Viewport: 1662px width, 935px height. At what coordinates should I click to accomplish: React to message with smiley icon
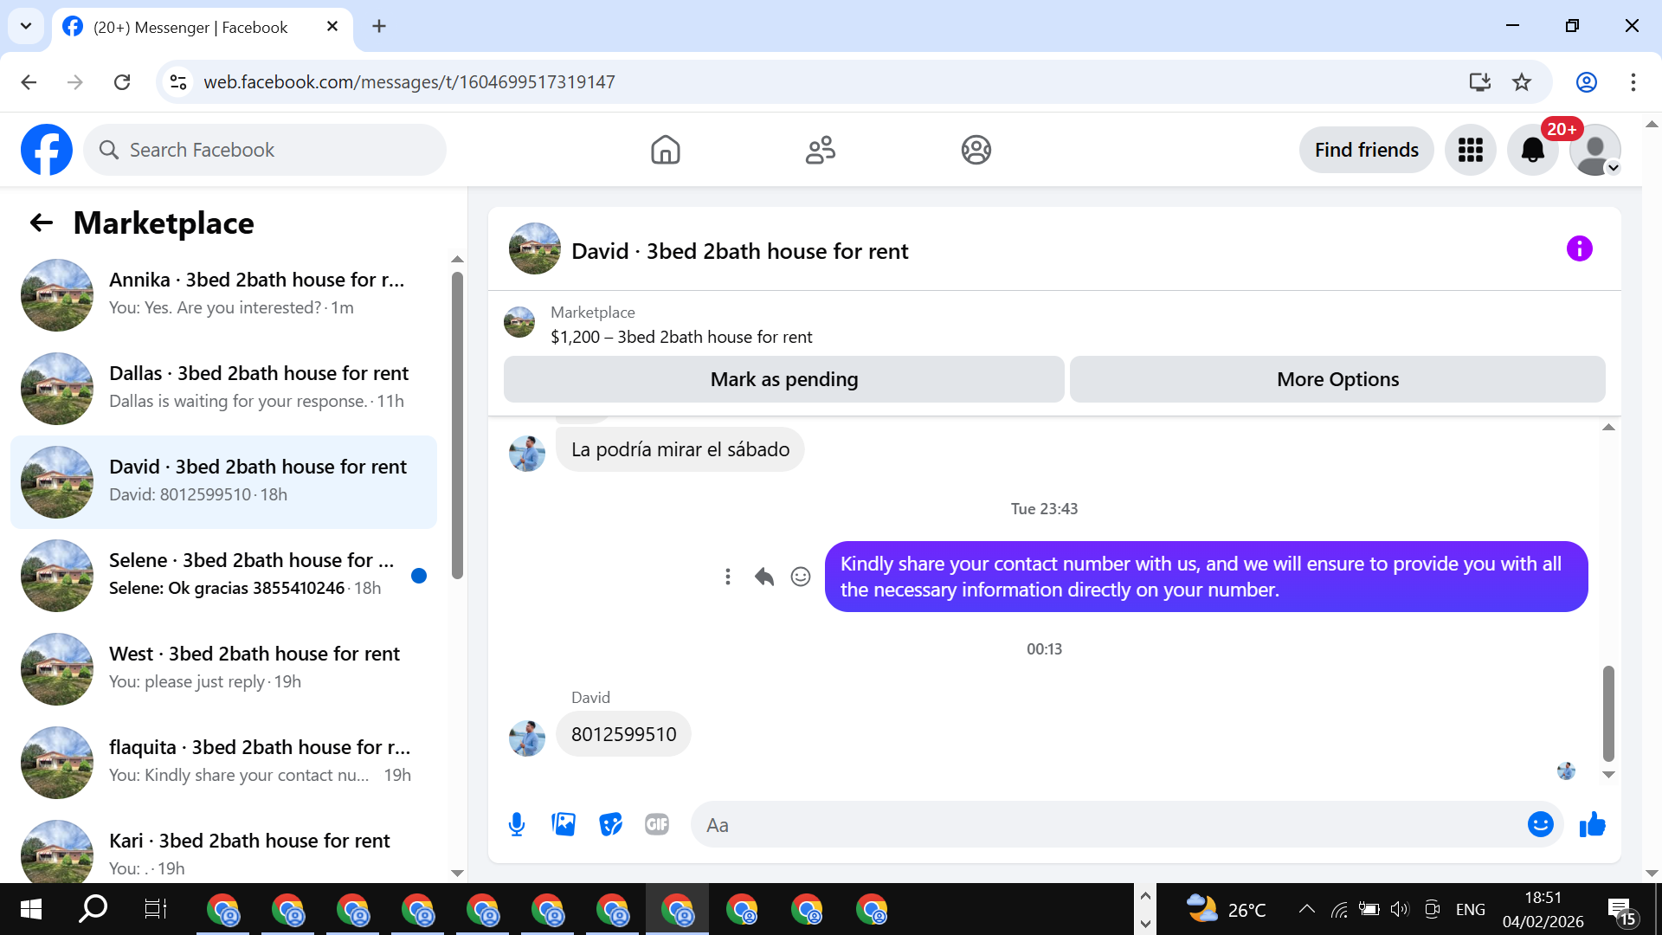(x=801, y=577)
